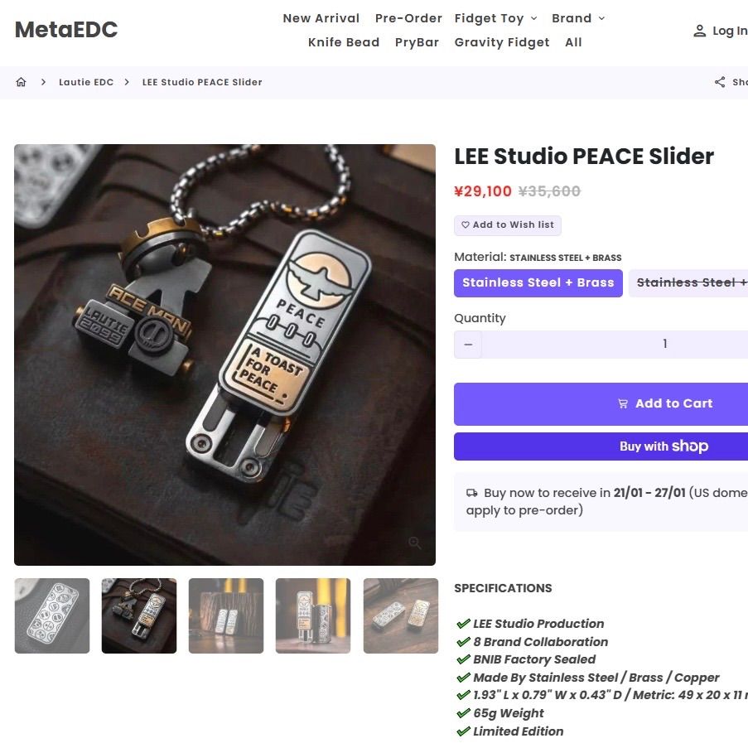Screen dimensions: 748x748
Task: Add the item to Wish list
Action: click(507, 224)
